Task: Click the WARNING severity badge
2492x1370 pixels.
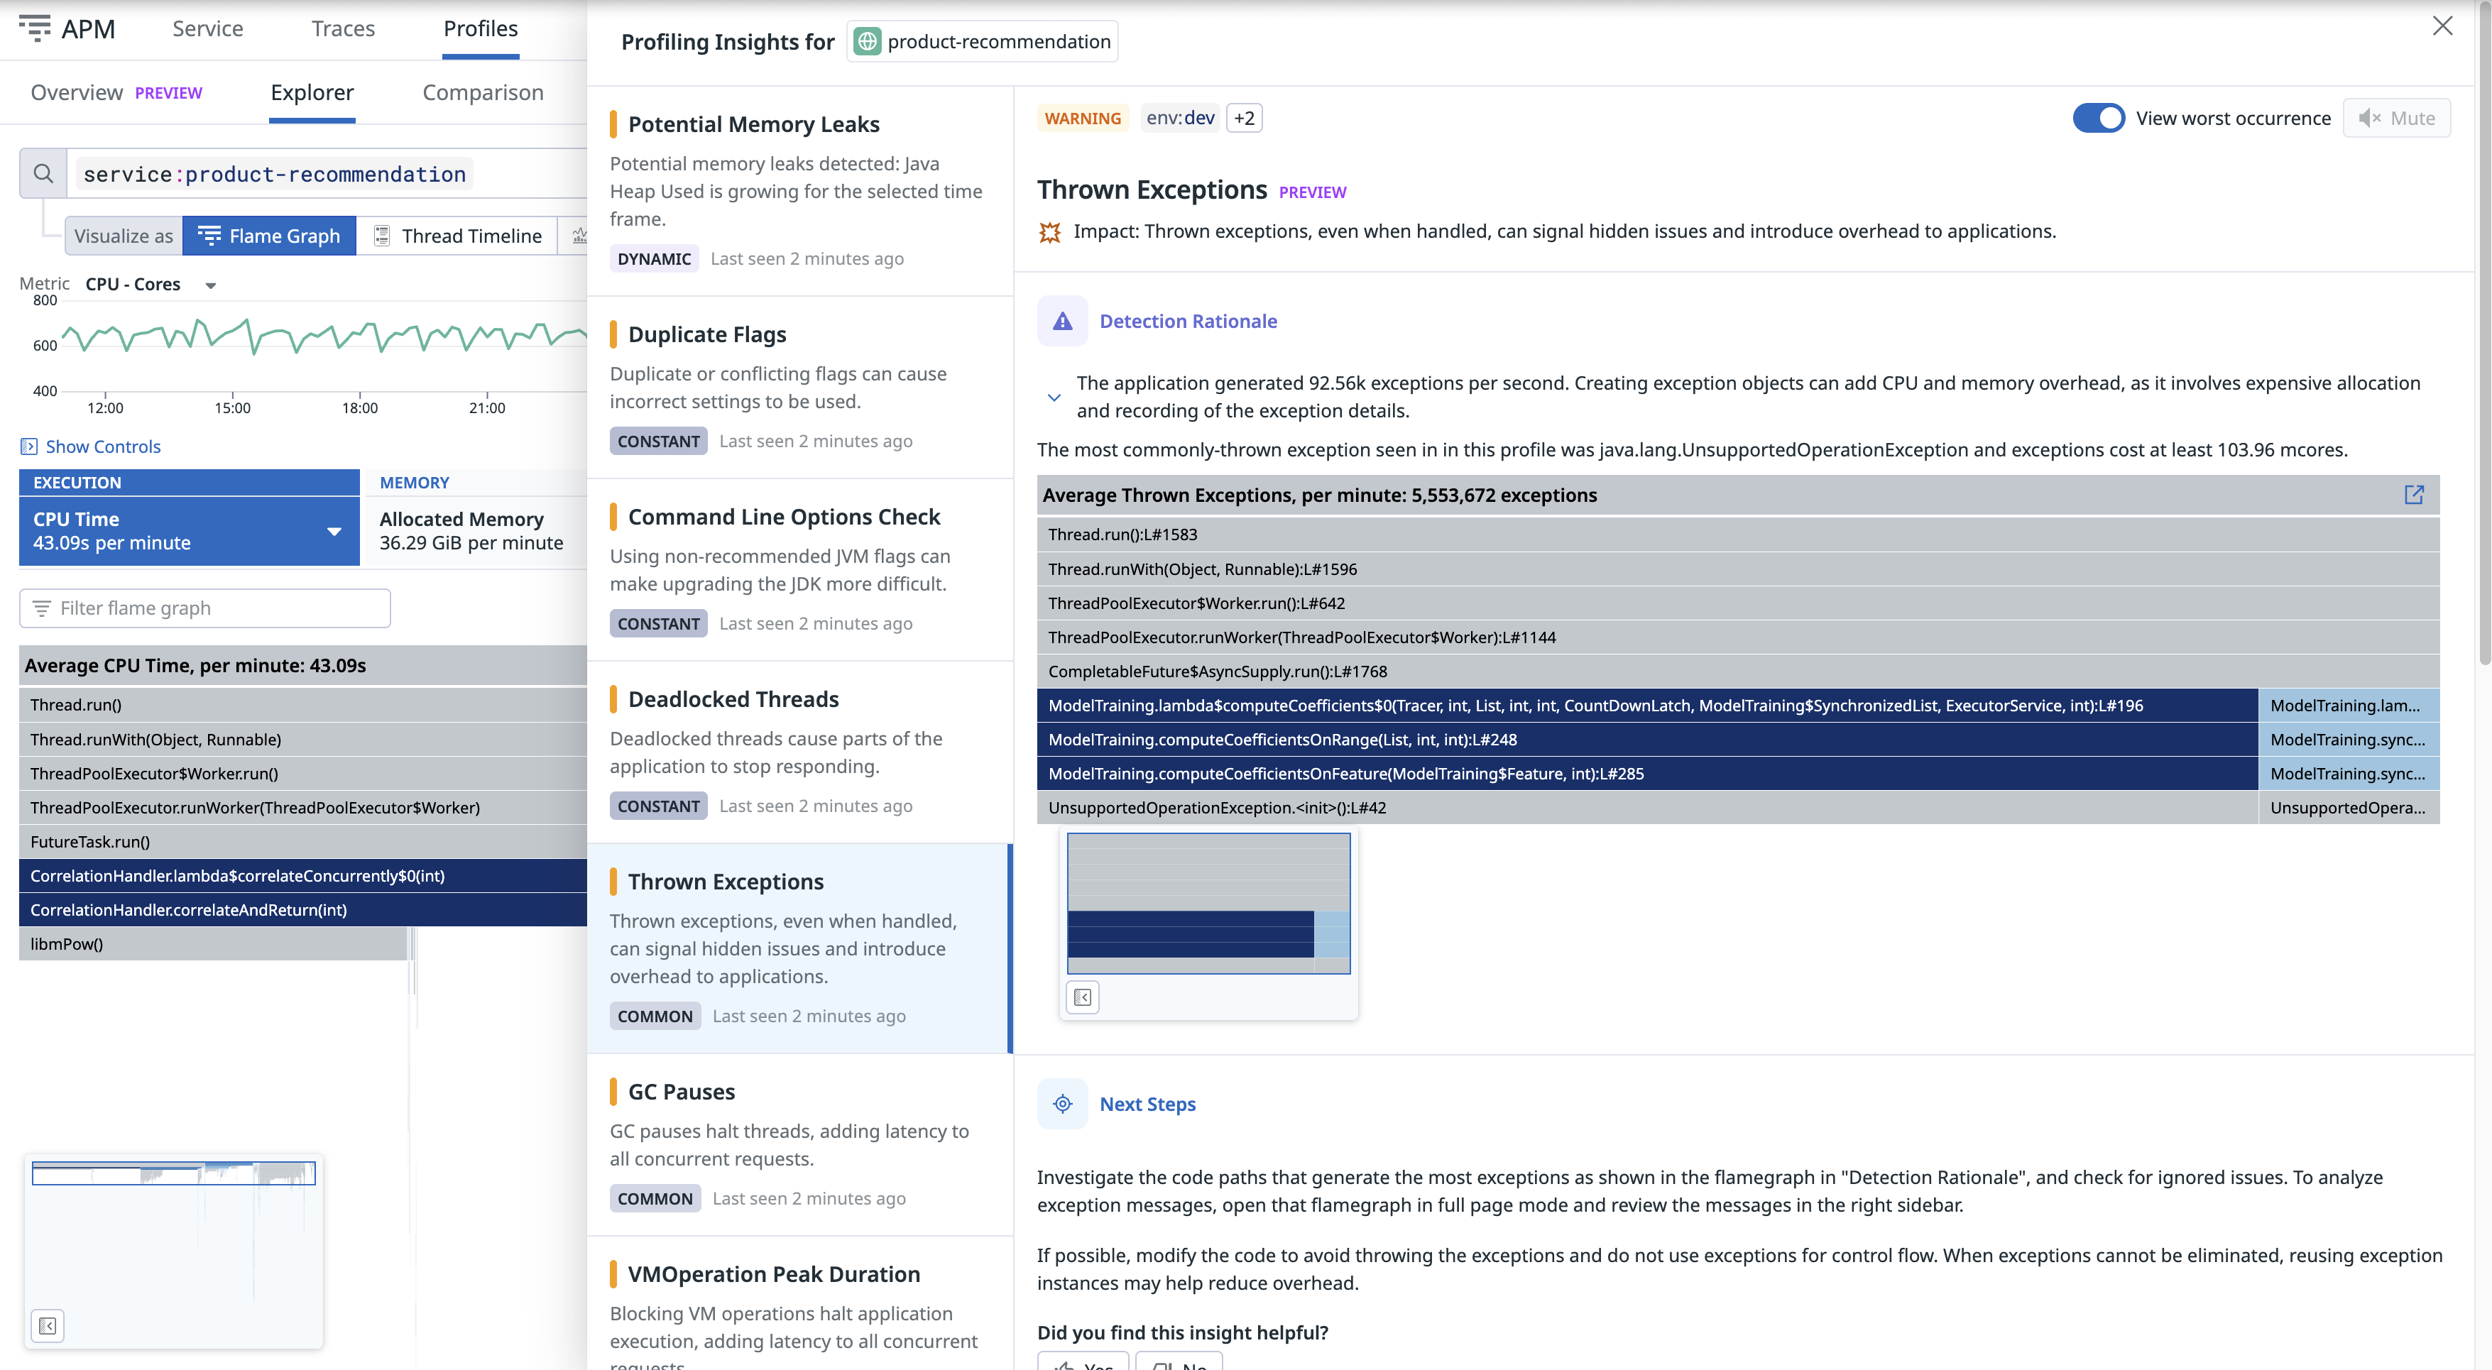Action: [x=1083, y=118]
